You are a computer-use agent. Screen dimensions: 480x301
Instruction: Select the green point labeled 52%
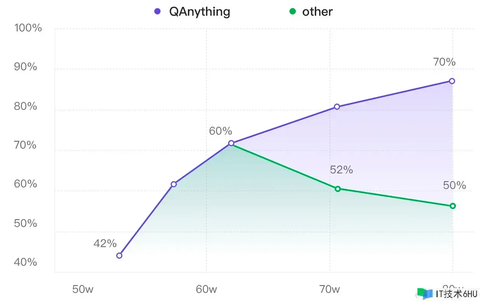[338, 189]
